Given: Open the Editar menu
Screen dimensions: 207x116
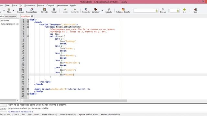Looking at the screenshot, I should [x=7, y=5].
